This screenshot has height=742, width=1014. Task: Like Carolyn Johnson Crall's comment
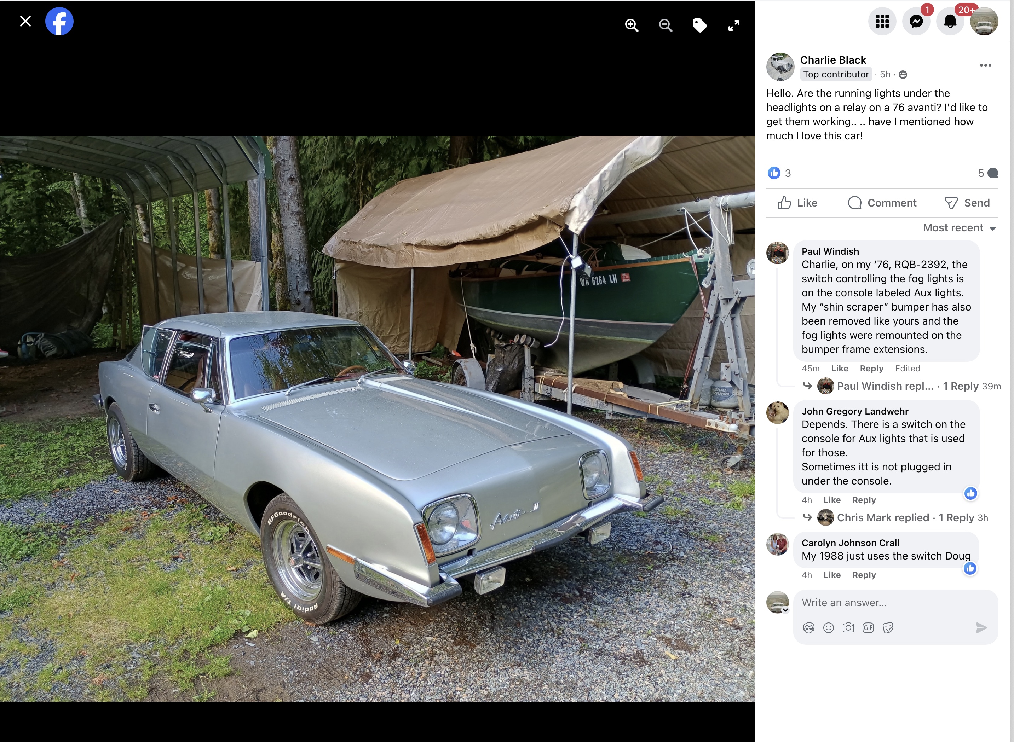831,575
